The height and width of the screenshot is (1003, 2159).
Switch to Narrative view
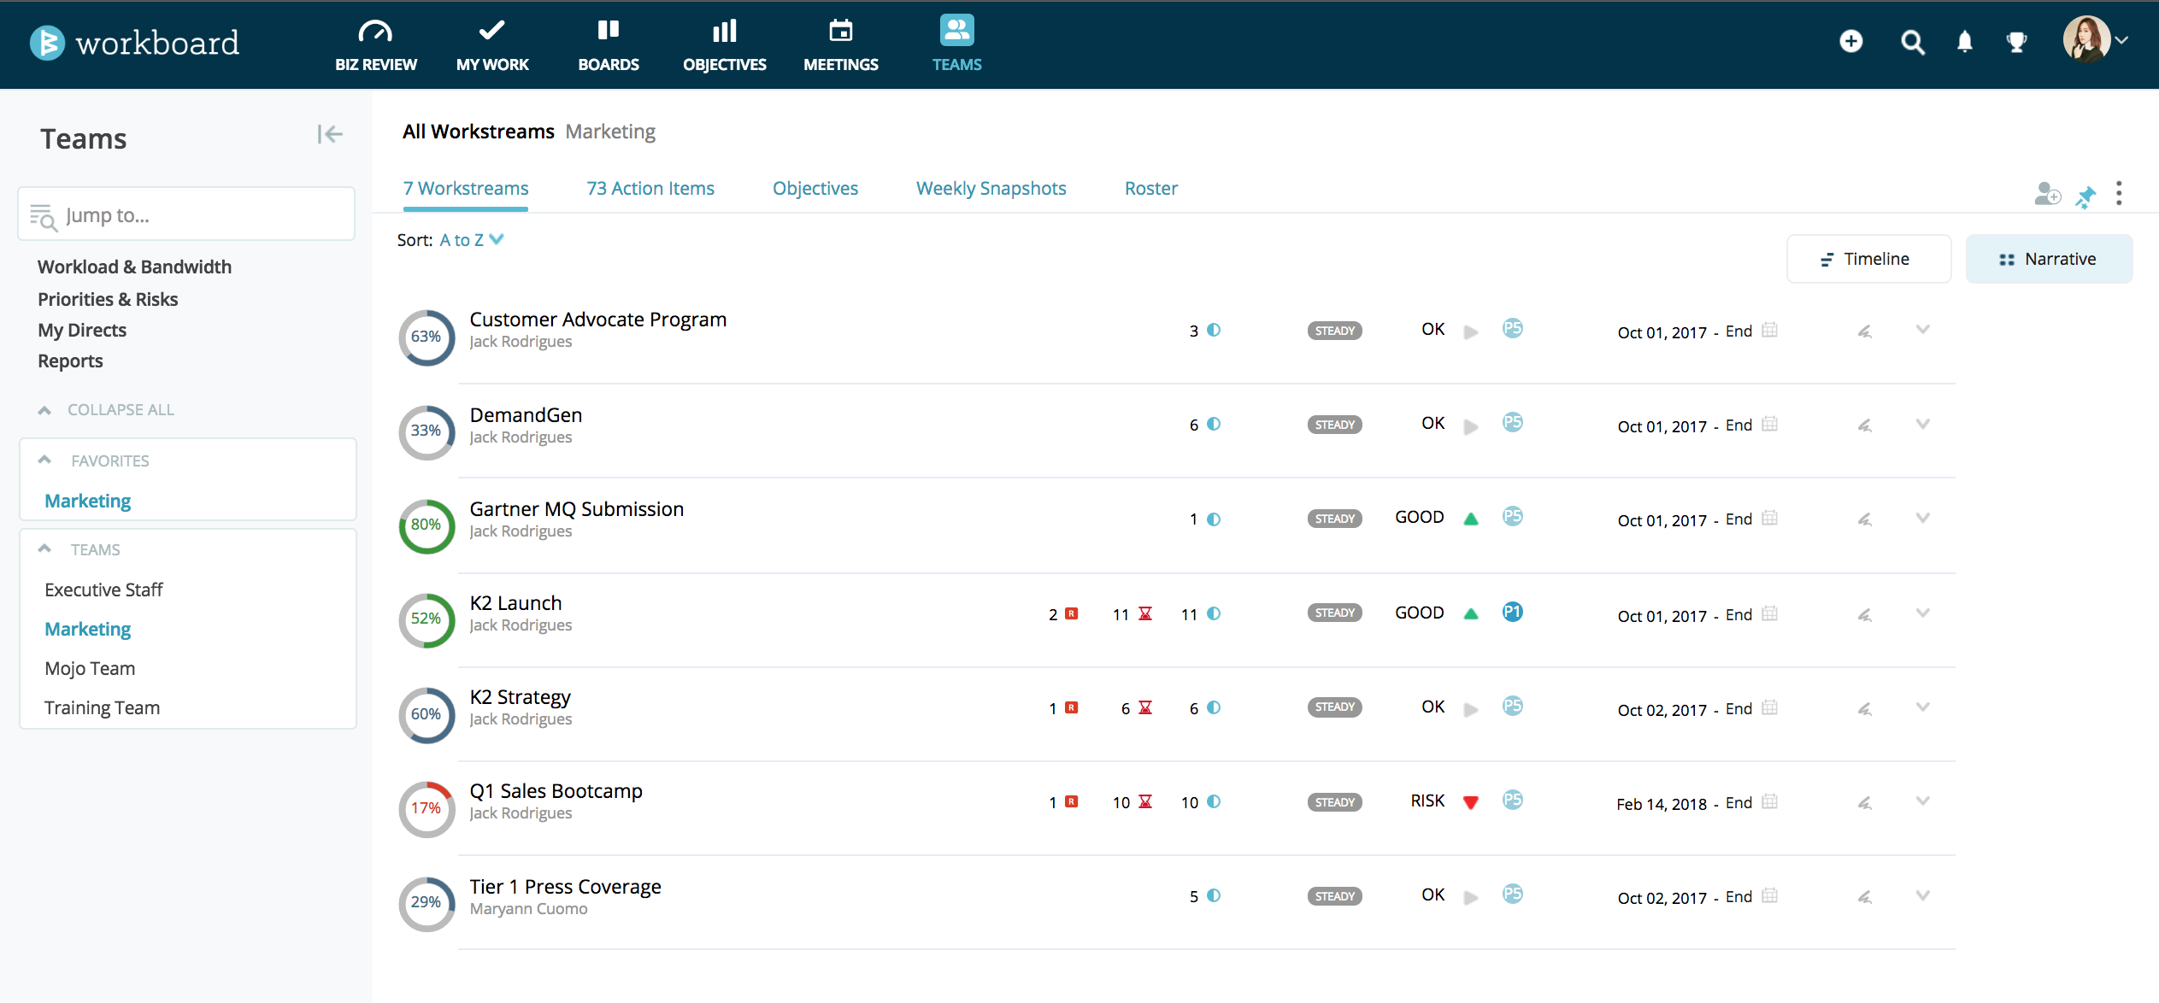[2049, 259]
